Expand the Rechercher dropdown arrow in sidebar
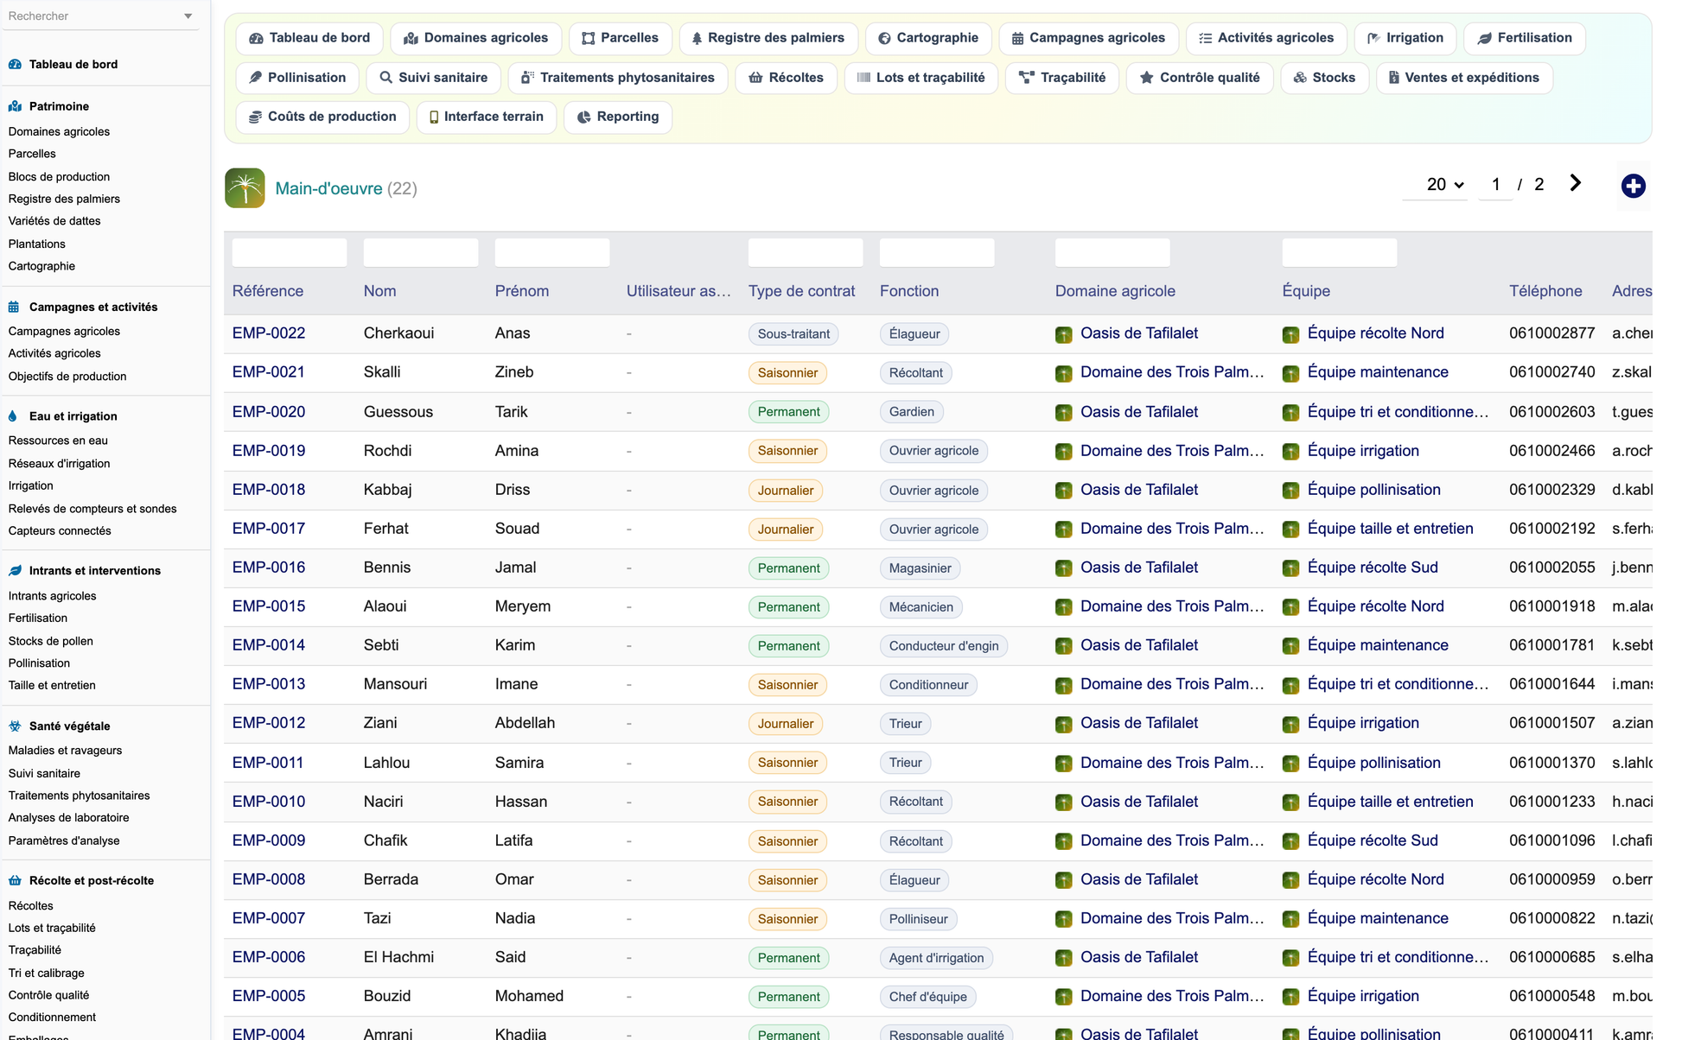The image size is (1682, 1040). 188,16
